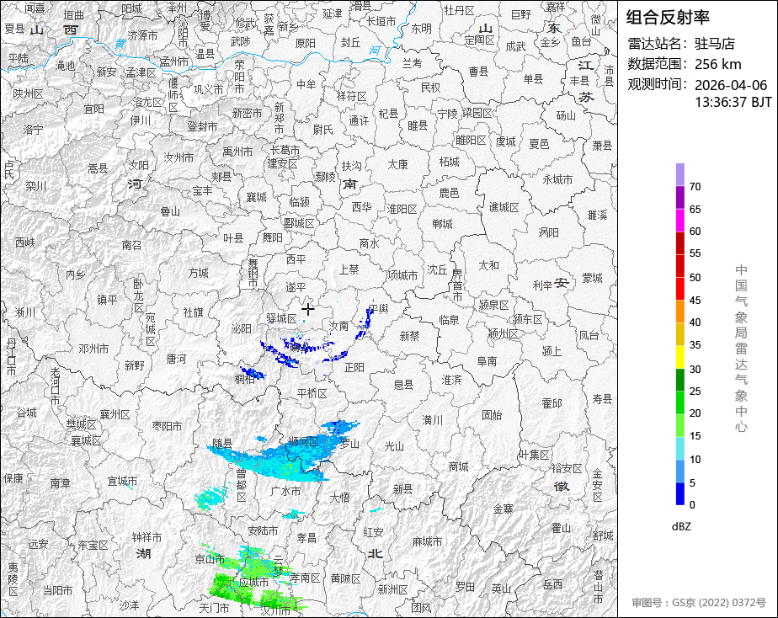Click the 西华 map label
This screenshot has width=778, height=618.
[x=361, y=207]
